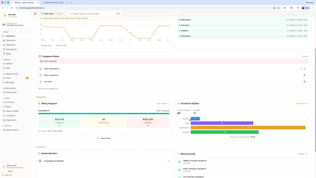
Task: Click the purple Tours pipeline bar
Action: point(222,123)
